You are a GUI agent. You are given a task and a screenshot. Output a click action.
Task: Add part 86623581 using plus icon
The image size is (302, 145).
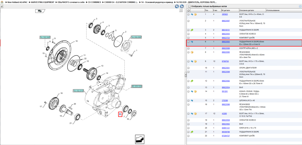click(x=188, y=68)
